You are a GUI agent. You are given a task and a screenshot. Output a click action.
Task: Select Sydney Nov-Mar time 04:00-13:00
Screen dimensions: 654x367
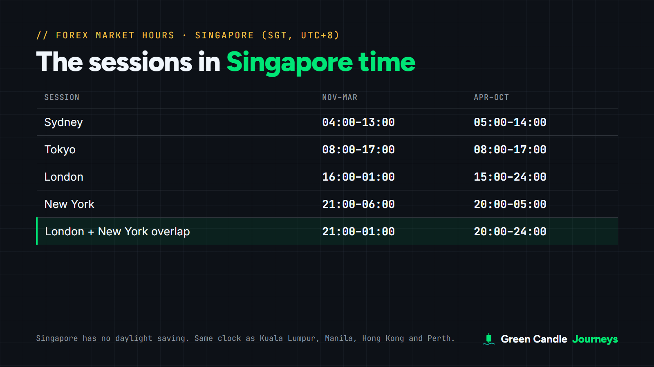[x=358, y=122]
